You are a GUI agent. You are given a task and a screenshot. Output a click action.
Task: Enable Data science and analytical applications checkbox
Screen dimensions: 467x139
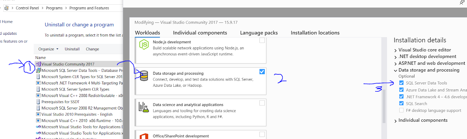(262, 103)
